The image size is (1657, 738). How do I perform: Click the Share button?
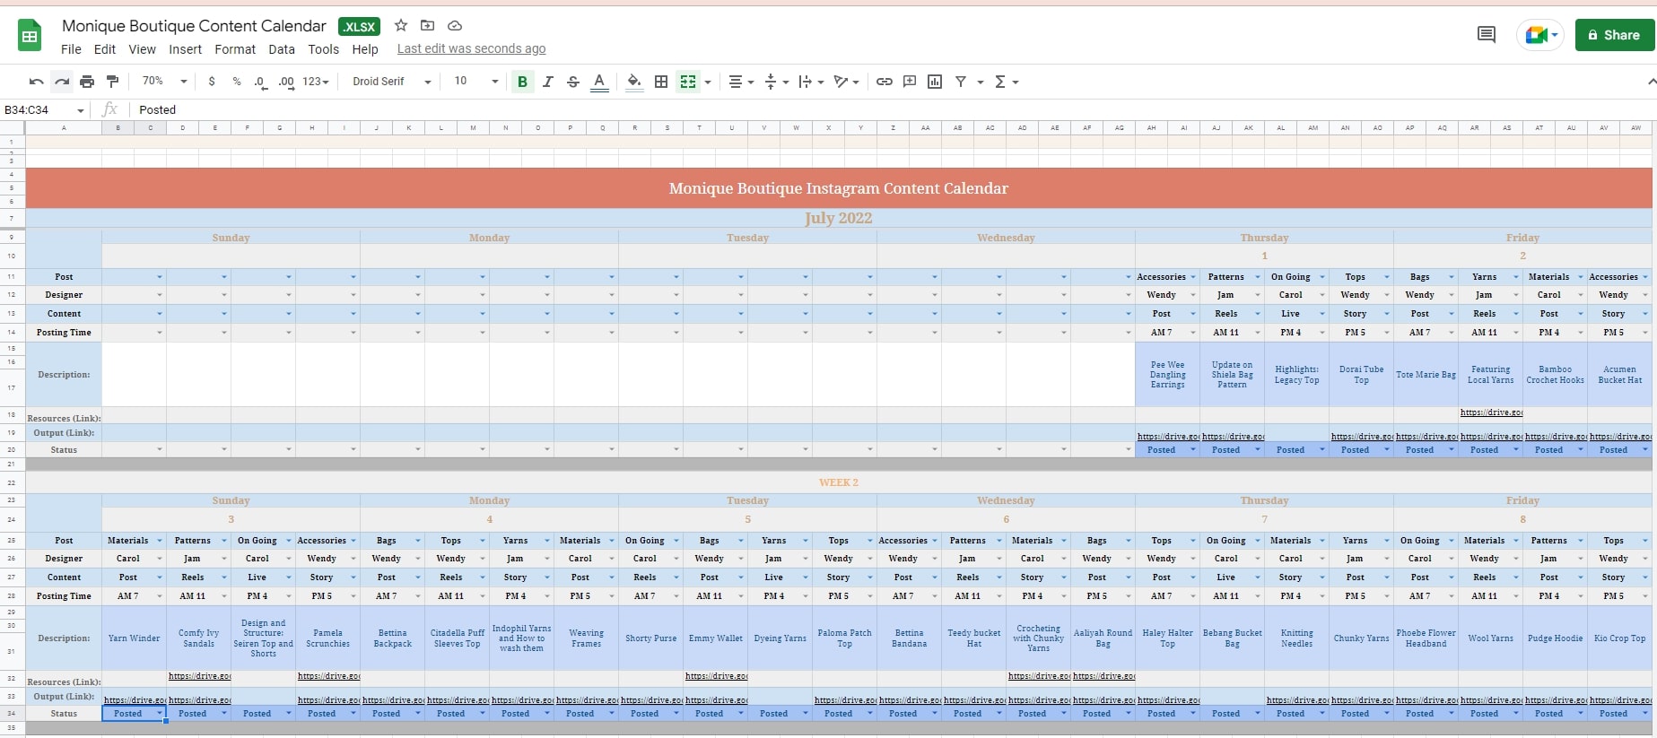point(1614,35)
